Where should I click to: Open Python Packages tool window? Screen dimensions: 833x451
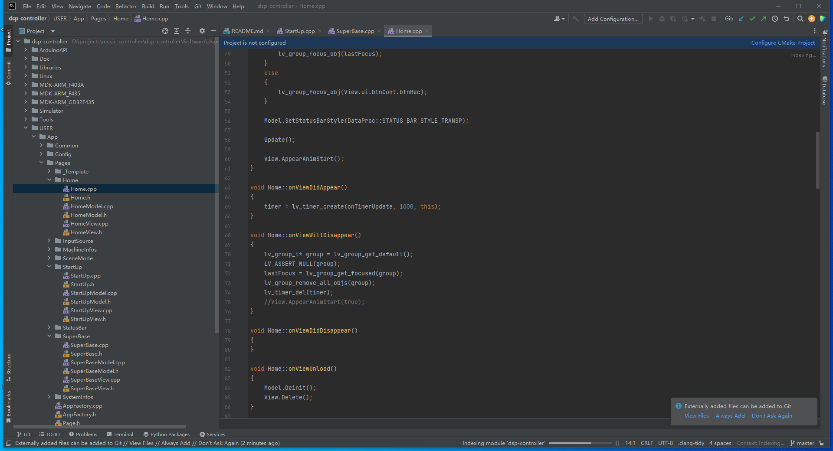click(167, 435)
